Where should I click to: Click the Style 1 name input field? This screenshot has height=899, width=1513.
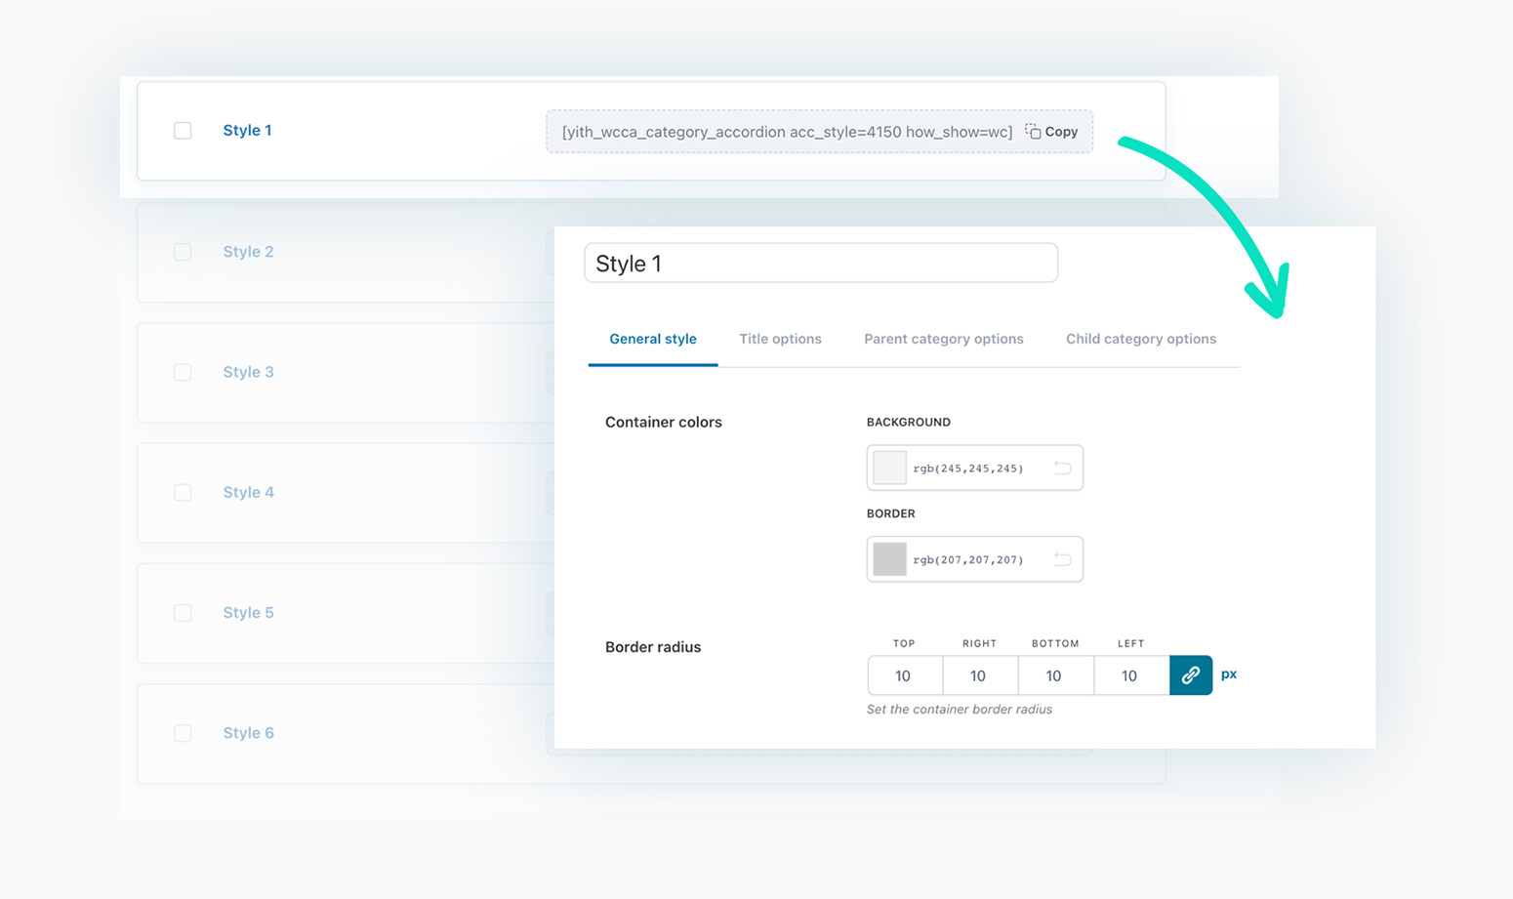[x=820, y=264]
